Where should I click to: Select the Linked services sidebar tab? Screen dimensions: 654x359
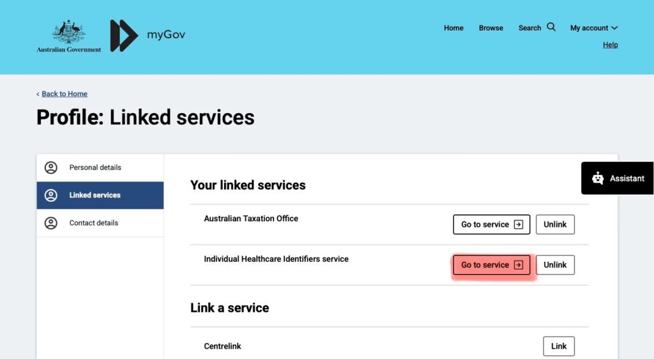coord(100,195)
